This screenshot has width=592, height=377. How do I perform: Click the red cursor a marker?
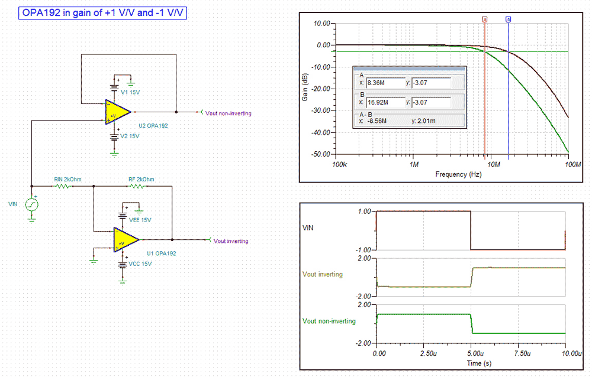point(485,19)
